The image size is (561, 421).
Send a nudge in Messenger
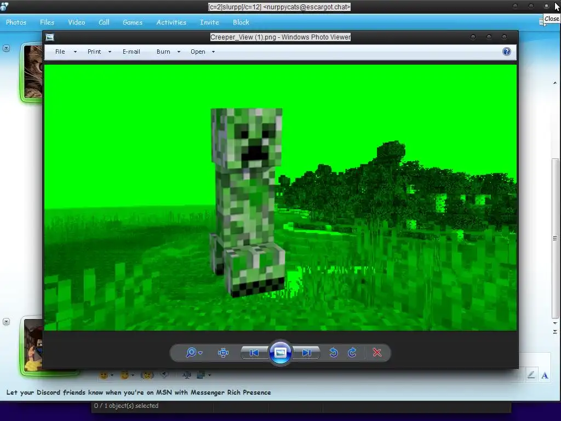(147, 375)
